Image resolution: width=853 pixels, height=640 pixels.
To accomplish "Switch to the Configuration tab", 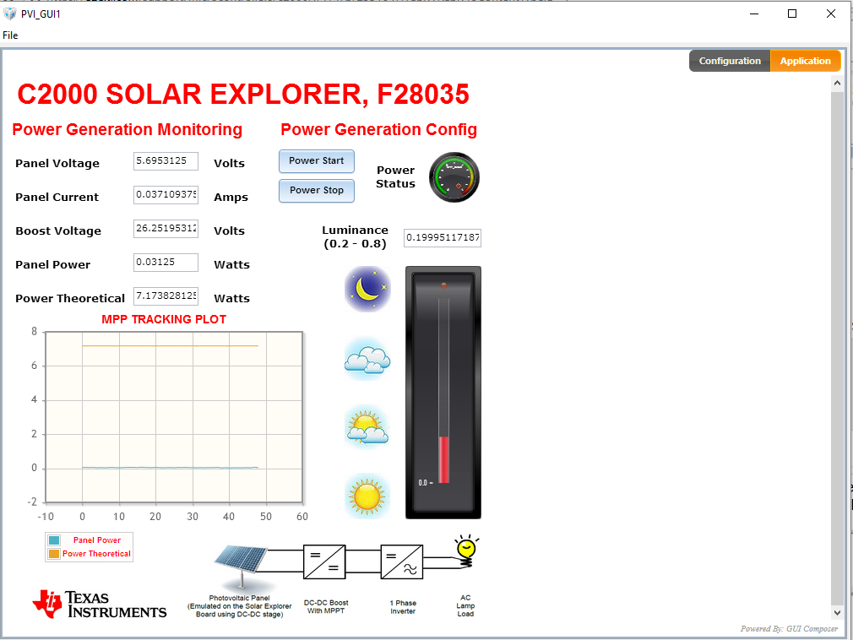I will tap(730, 61).
